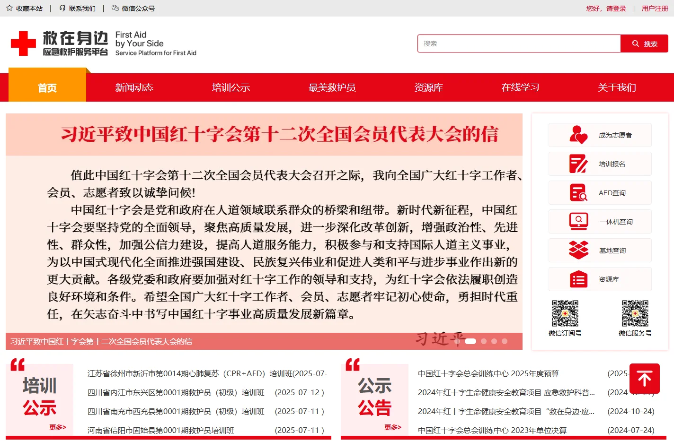Click the 基地查询 label
674x441 pixels.
click(612, 251)
